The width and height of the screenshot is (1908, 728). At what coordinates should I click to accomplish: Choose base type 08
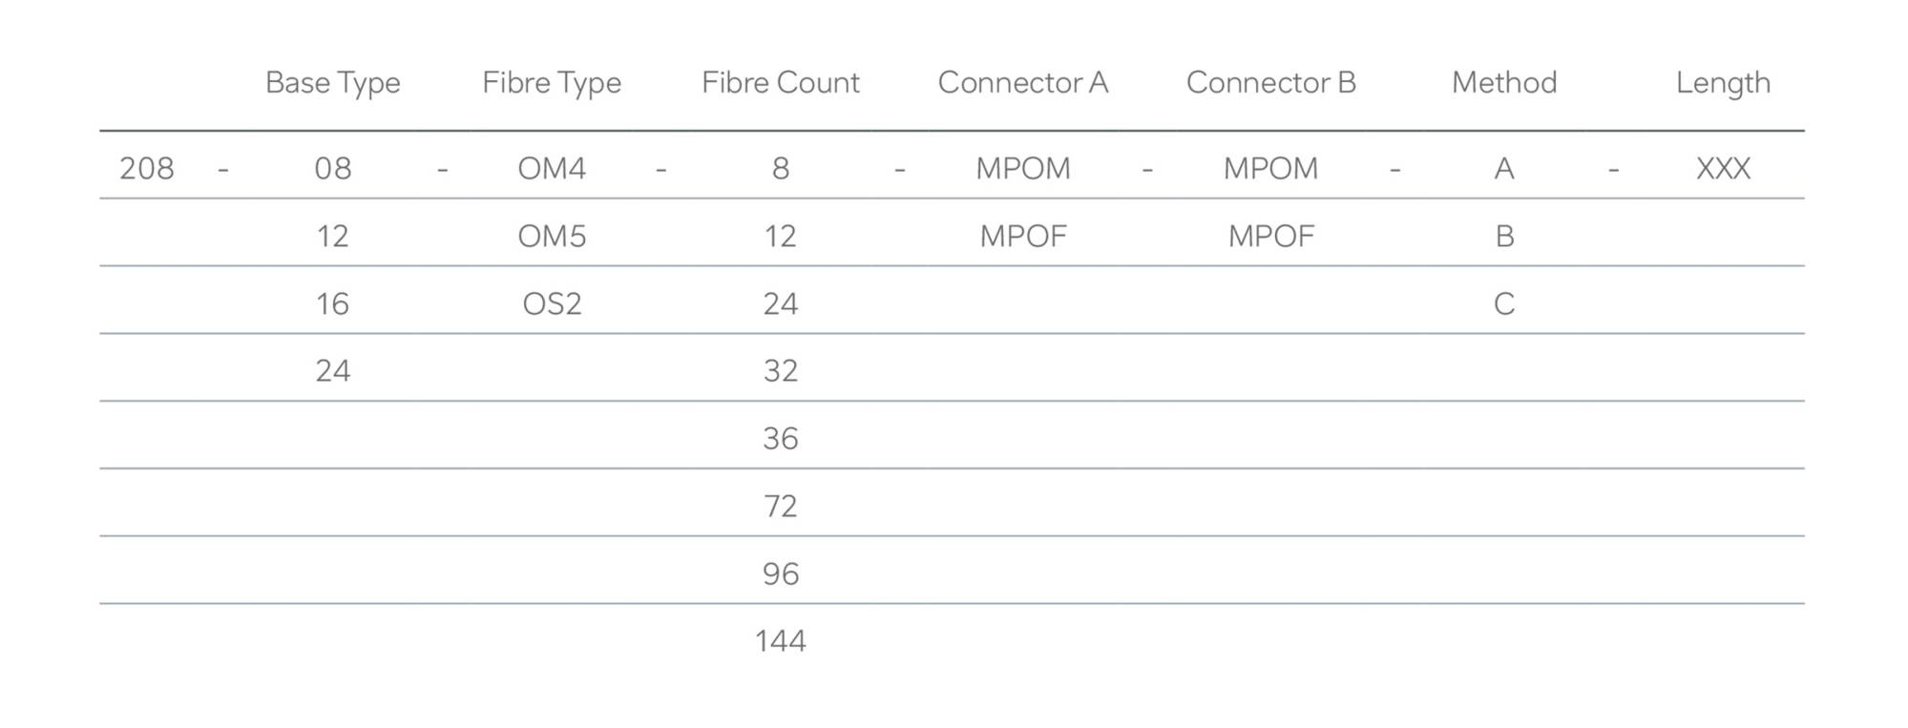[x=333, y=169]
